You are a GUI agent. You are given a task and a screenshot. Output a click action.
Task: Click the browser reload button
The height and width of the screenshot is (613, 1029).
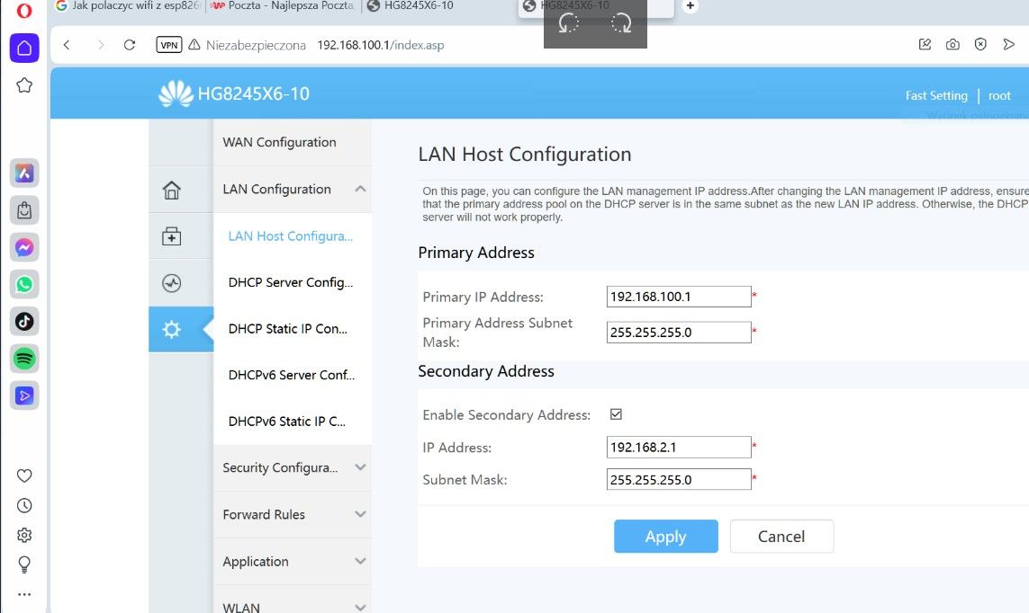[x=130, y=45]
